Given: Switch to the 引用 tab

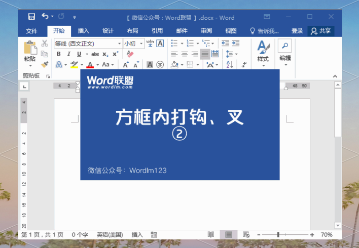Looking at the screenshot, I should coord(157,31).
